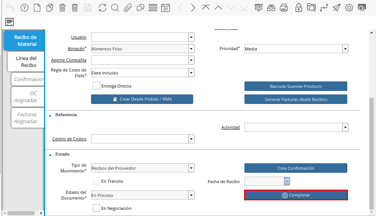Open the Chat speech bubble icon
Screen dimensions: 376x216
[x=140, y=8]
